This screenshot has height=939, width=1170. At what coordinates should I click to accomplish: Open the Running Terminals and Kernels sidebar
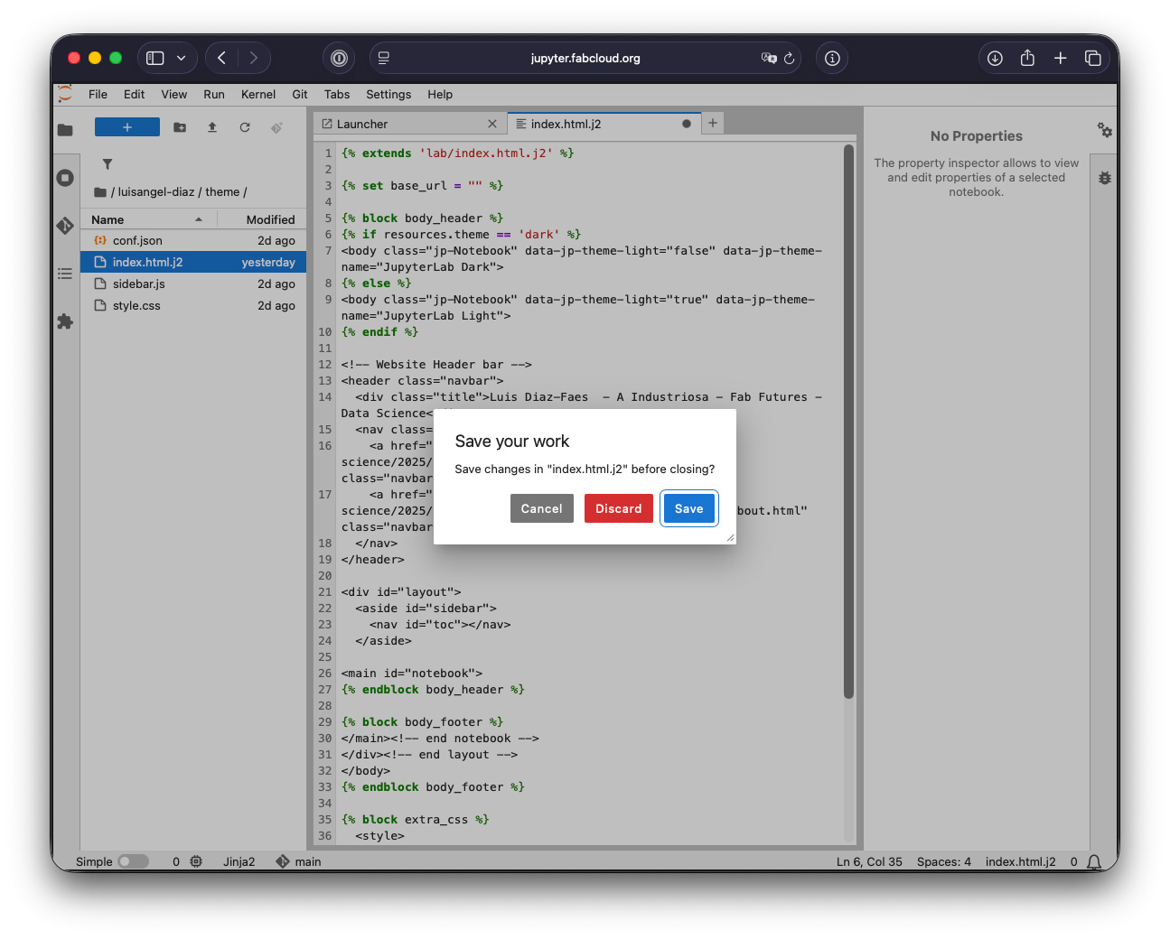tap(65, 178)
